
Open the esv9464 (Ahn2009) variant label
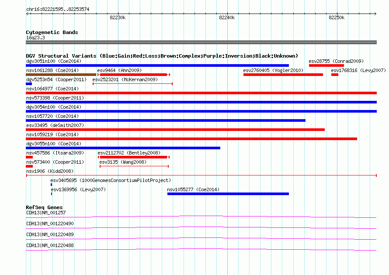[119, 70]
